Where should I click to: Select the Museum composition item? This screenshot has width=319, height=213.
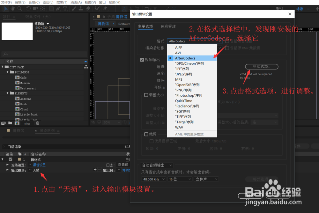coord(25,83)
